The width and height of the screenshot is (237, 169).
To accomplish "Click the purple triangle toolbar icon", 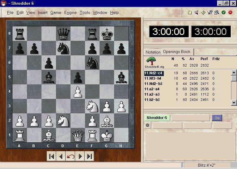I will 196,12.
